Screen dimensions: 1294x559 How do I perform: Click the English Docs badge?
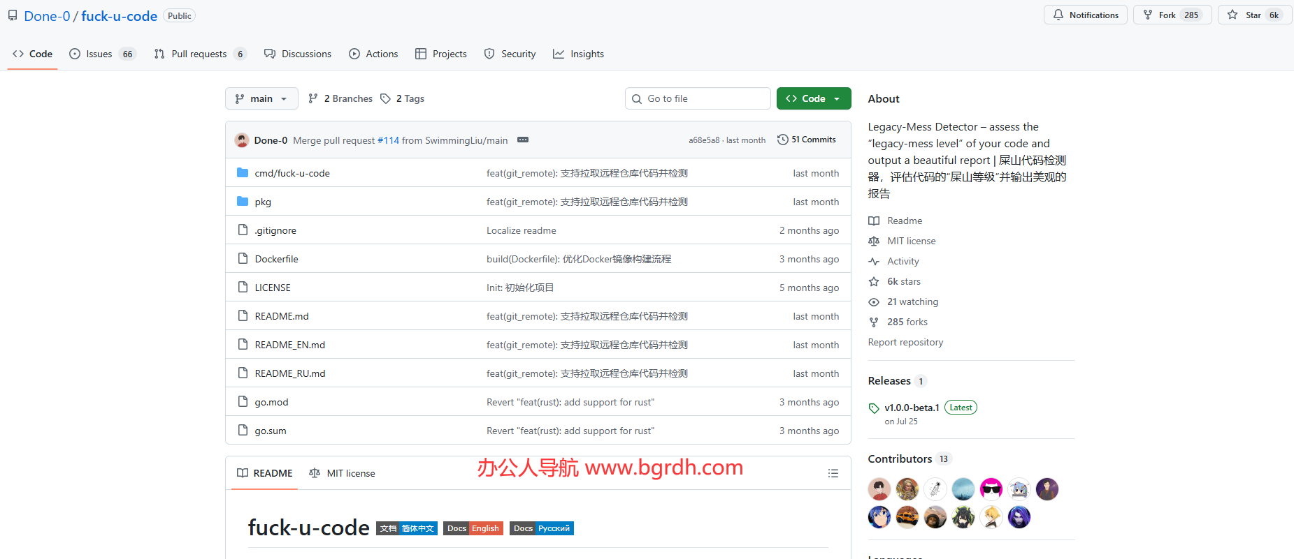pyautogui.click(x=473, y=528)
